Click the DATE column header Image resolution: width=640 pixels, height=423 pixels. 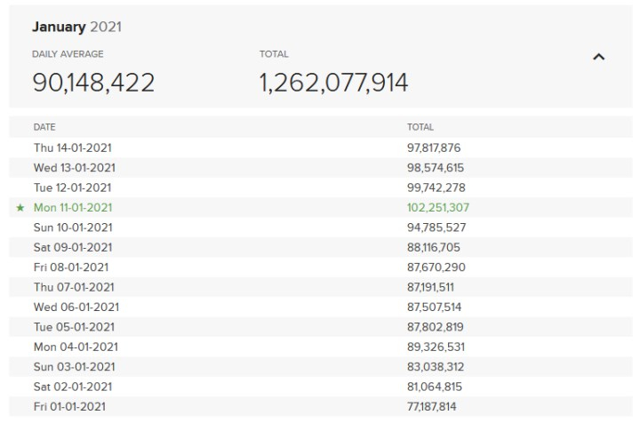(44, 128)
